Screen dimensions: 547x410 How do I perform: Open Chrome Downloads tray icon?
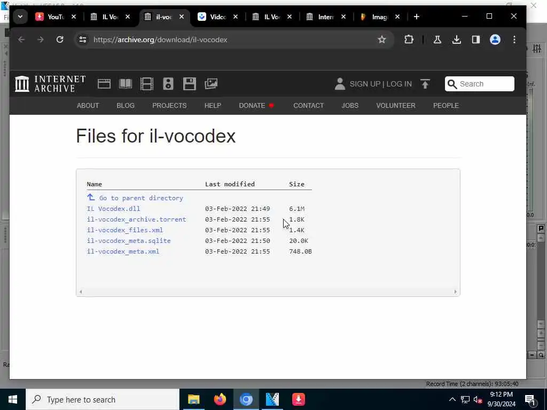pyautogui.click(x=456, y=40)
